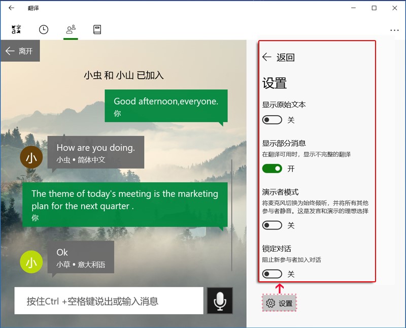
Task: Enable the 显示原始文本 toggle
Action: pos(272,120)
